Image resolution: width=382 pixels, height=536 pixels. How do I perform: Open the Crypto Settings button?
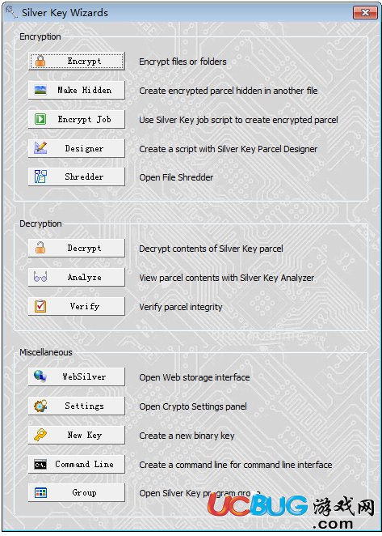pyautogui.click(x=77, y=406)
